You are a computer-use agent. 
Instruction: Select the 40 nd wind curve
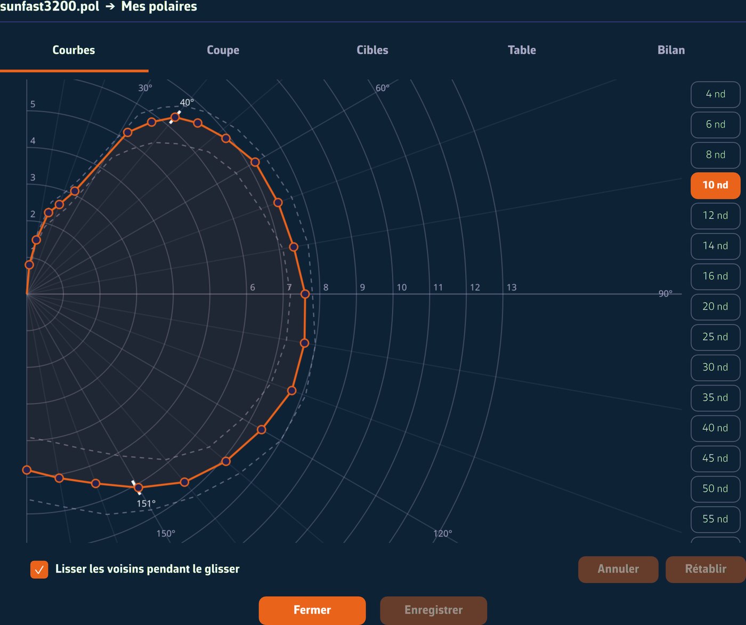716,429
